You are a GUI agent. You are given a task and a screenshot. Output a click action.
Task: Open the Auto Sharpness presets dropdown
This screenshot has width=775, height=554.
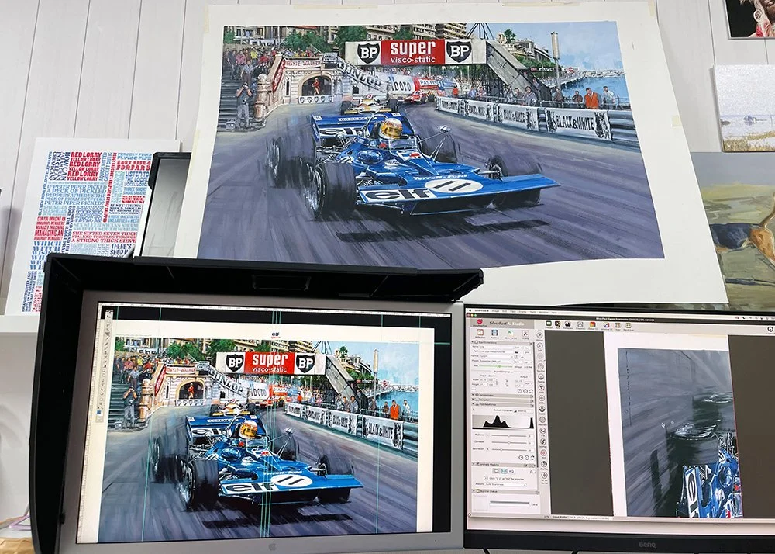click(x=505, y=484)
